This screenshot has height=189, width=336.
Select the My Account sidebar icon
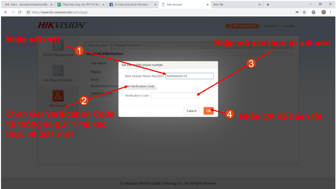[58, 96]
